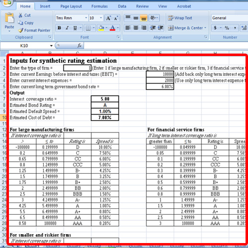Click the increase decimal icon

(244, 28)
